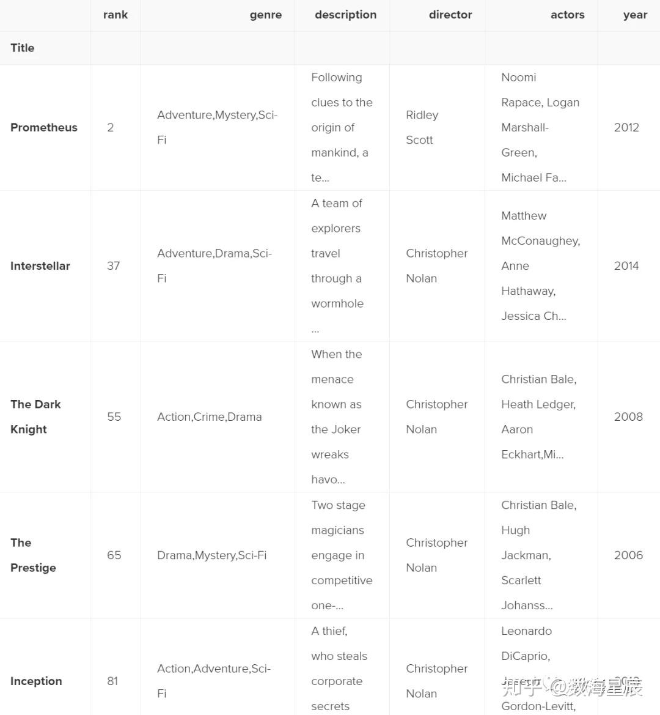The height and width of the screenshot is (715, 660).
Task: Click the Ridley Scott director cell
Action: [x=422, y=127]
